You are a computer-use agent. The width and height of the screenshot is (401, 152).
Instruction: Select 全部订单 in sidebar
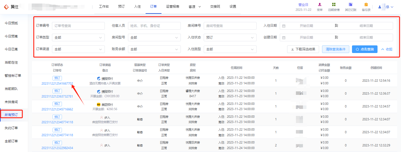point(11,141)
